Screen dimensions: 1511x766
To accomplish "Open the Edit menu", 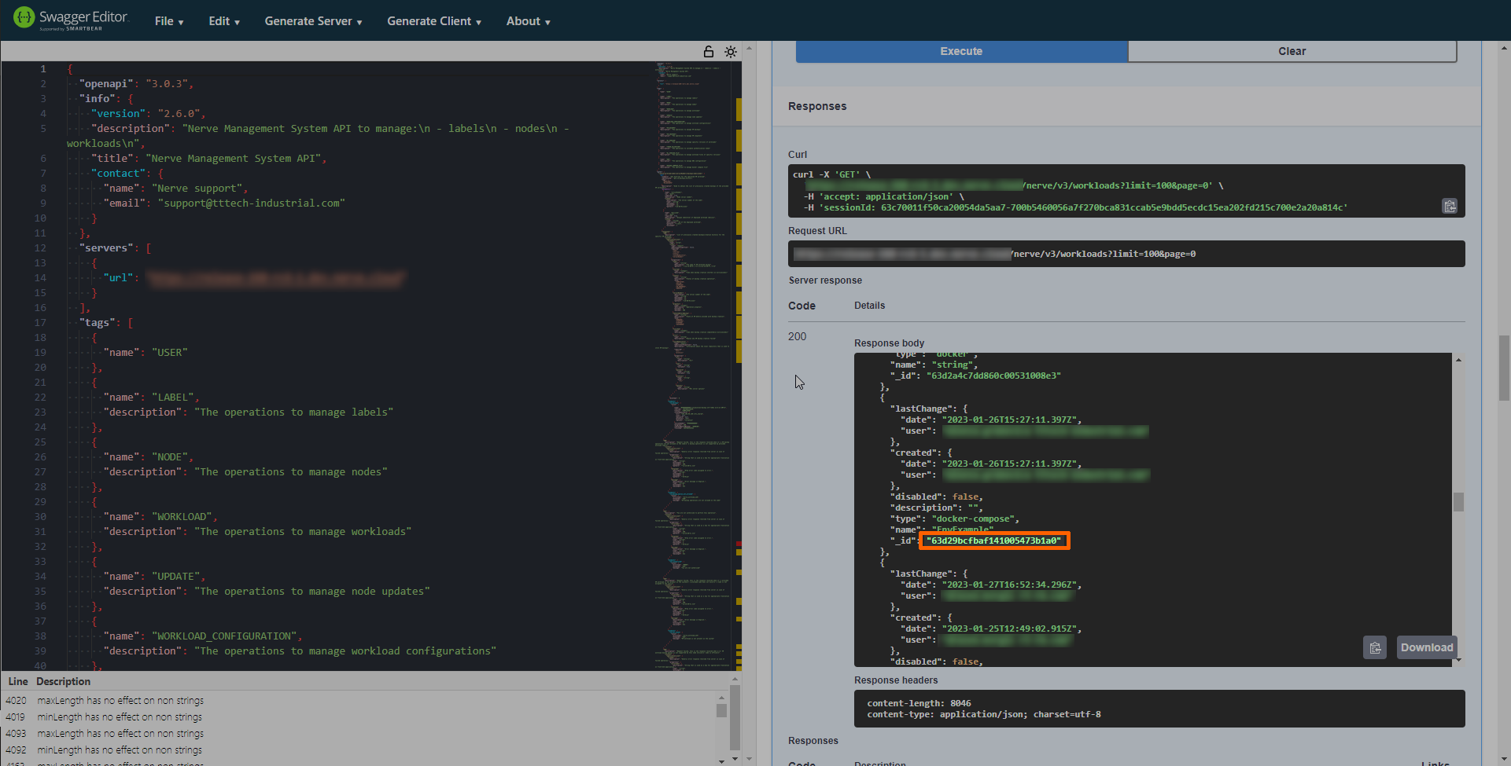I will click(223, 21).
